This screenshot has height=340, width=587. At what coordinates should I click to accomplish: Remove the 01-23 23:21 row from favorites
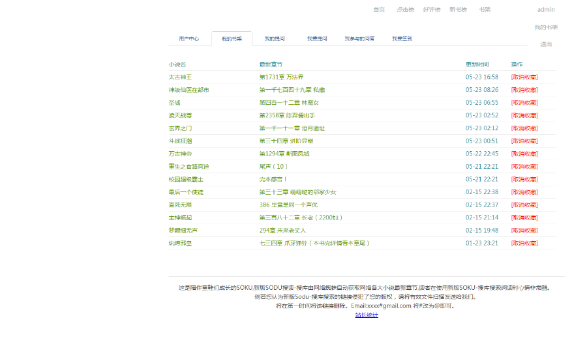coord(524,243)
